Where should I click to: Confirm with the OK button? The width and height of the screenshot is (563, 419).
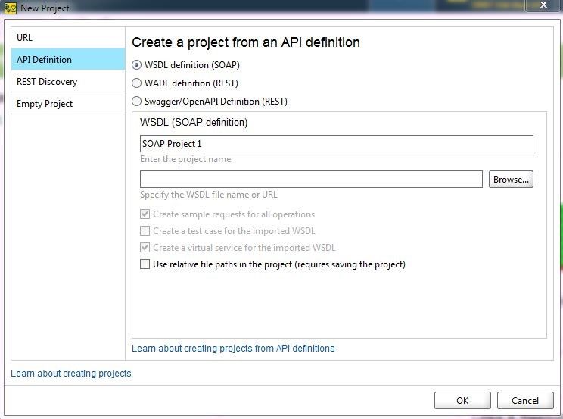click(x=462, y=401)
